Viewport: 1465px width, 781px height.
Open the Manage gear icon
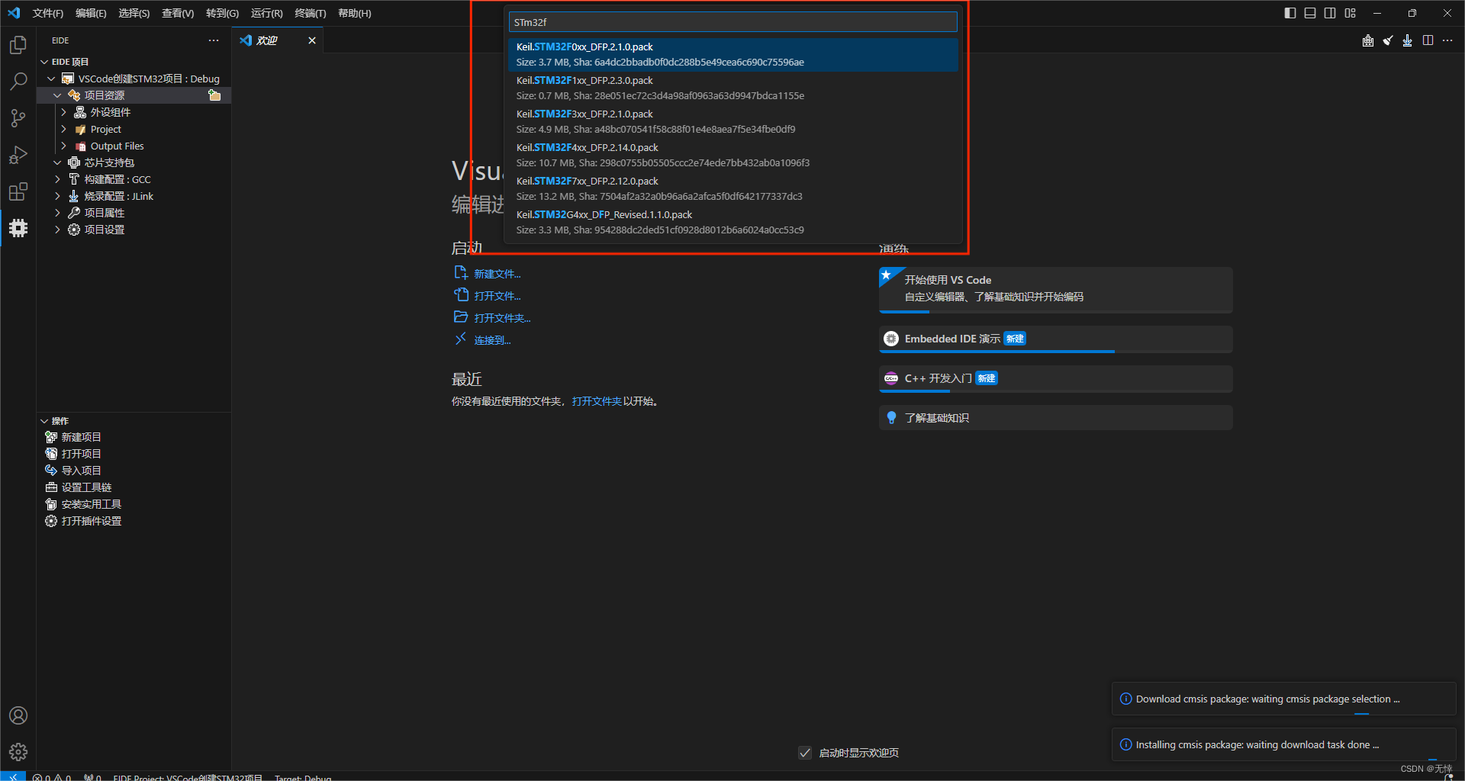pos(18,752)
